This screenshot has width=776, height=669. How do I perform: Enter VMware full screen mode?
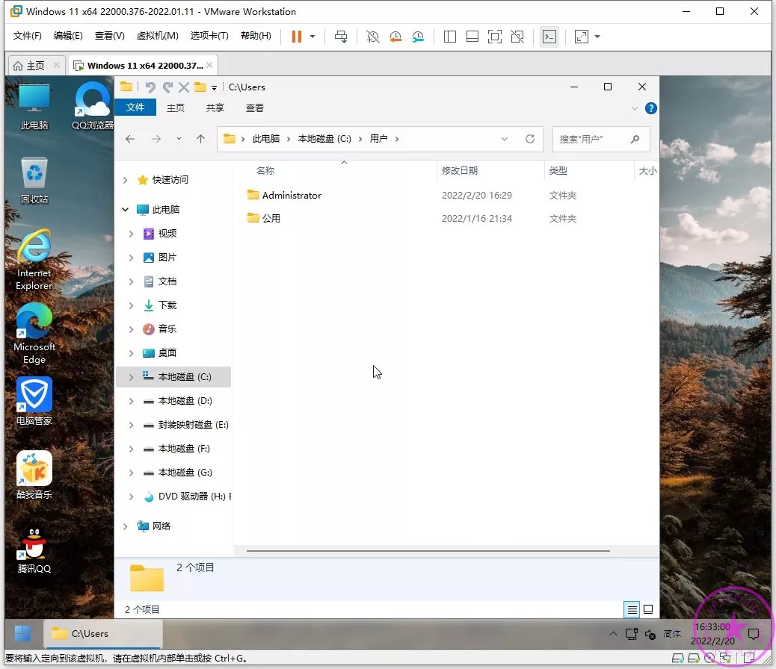(x=494, y=37)
